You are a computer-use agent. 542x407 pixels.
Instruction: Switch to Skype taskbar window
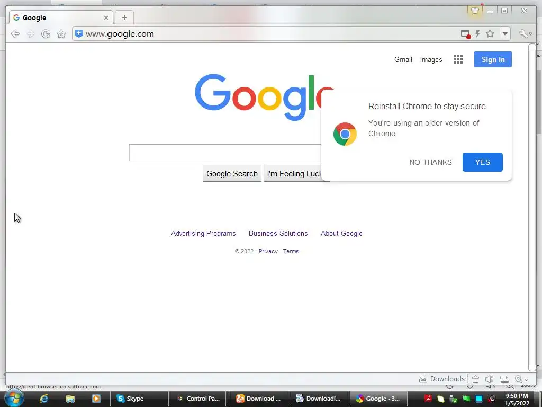139,399
